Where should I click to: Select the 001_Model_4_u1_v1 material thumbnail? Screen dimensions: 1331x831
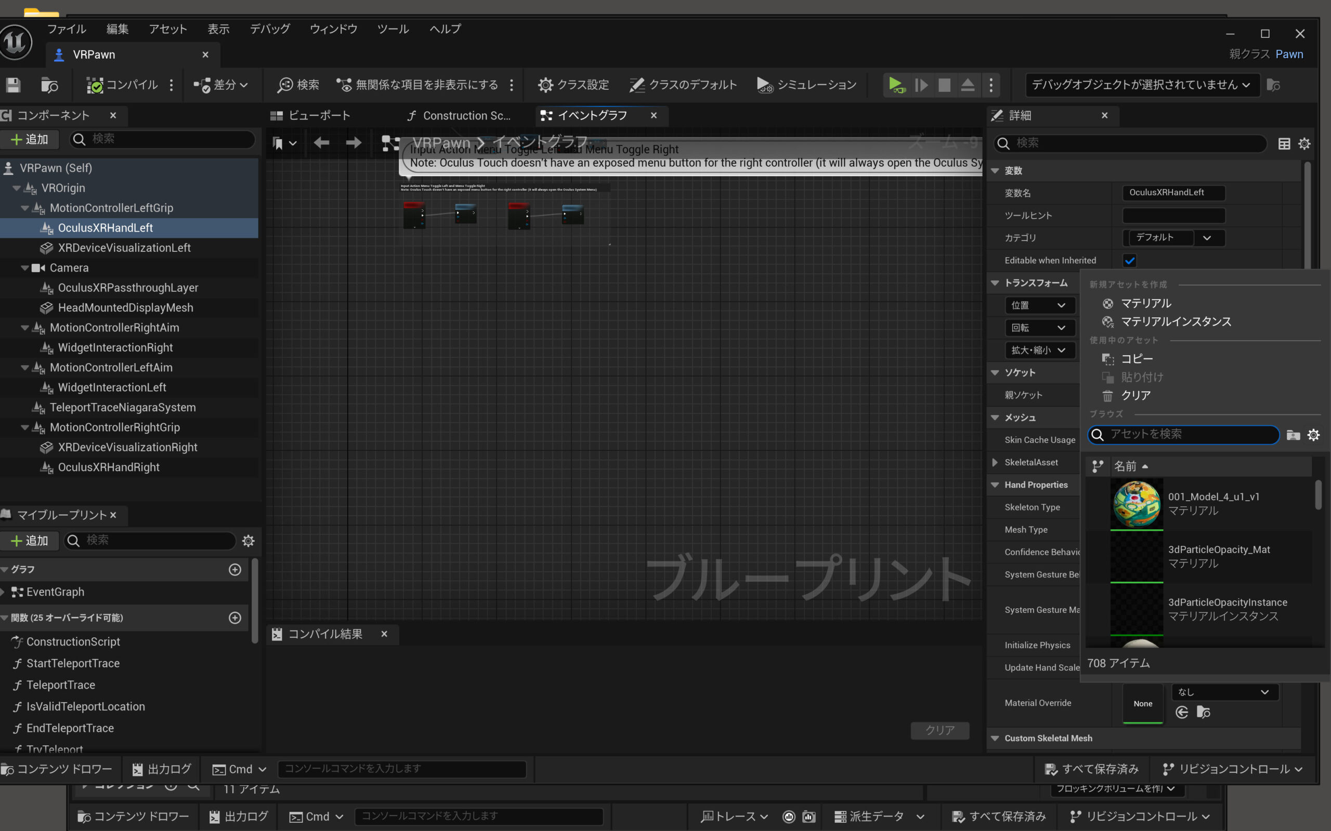pyautogui.click(x=1137, y=504)
